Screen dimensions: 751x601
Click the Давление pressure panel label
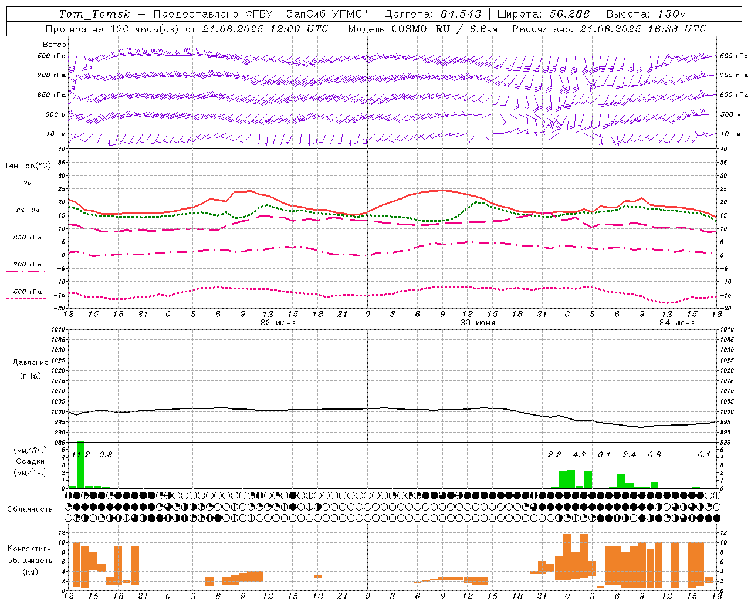[31, 363]
